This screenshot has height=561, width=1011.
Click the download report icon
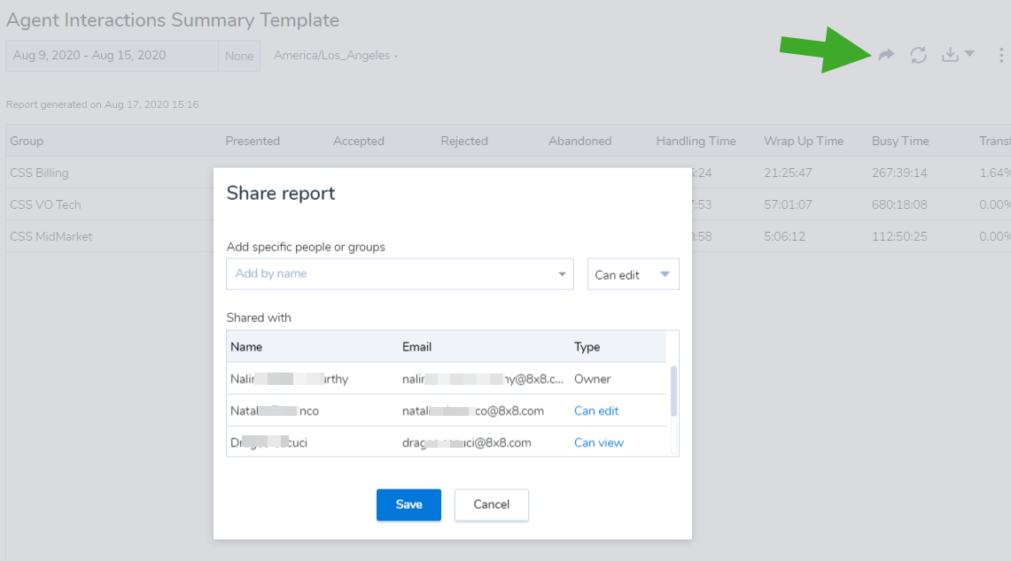[951, 55]
